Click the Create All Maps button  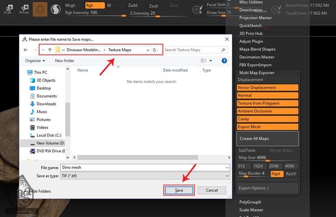tap(267, 139)
